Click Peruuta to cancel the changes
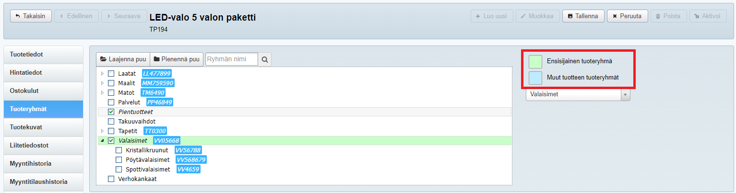 627,16
